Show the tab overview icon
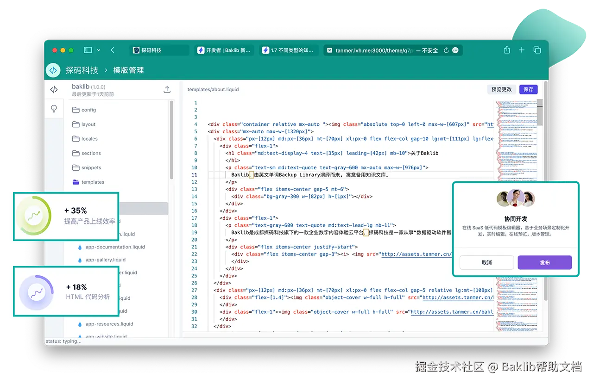This screenshot has height=384, width=593. (x=537, y=50)
